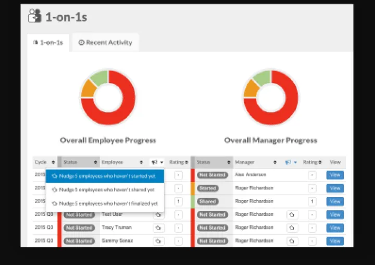Click View button in the Shared row

pyautogui.click(x=335, y=201)
